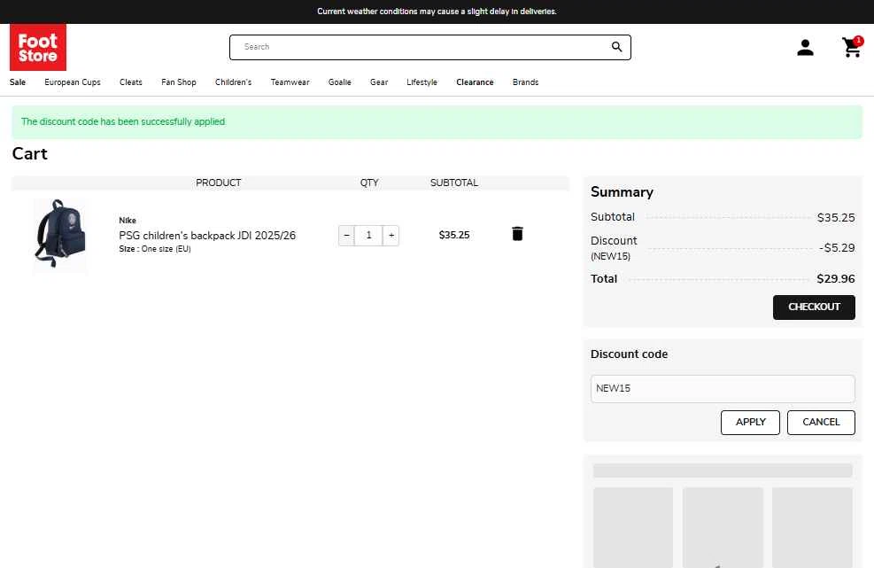874x568 pixels.
Task: Focus the Search input field
Action: point(429,48)
